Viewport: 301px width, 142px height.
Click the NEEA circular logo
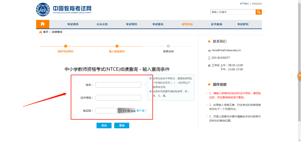click(x=43, y=9)
